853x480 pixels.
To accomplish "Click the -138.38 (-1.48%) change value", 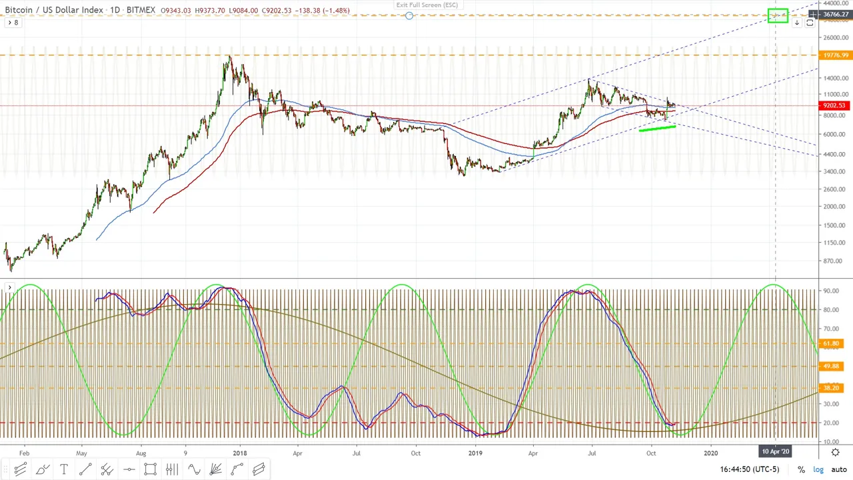I will coord(323,11).
